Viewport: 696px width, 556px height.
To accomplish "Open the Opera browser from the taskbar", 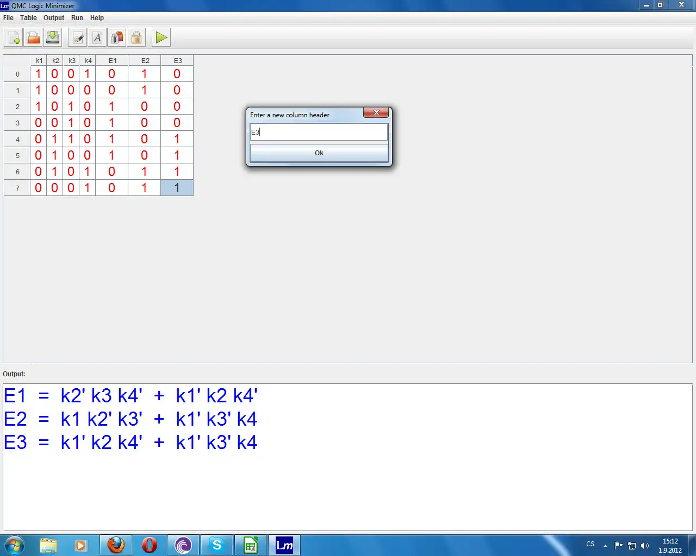I will (150, 545).
